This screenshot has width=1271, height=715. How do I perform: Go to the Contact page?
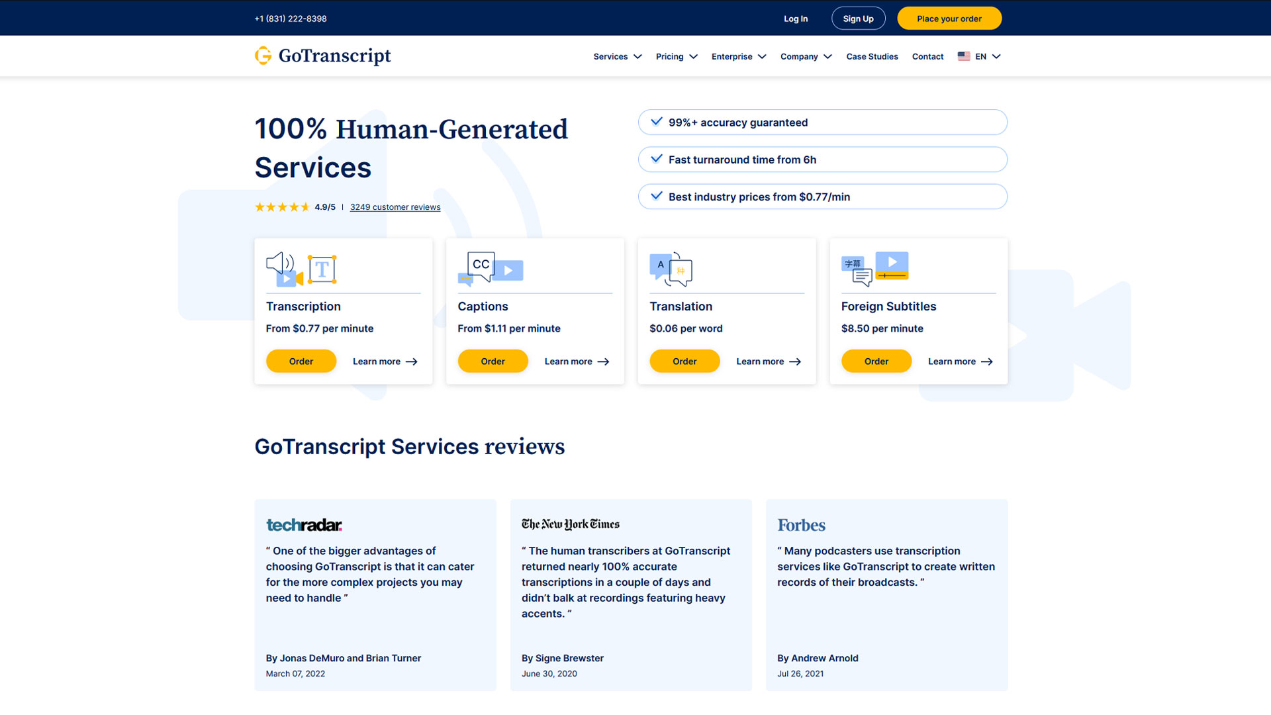click(927, 56)
